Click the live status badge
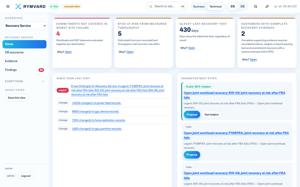Screen dimensions: 300x187 pos(54,6)
